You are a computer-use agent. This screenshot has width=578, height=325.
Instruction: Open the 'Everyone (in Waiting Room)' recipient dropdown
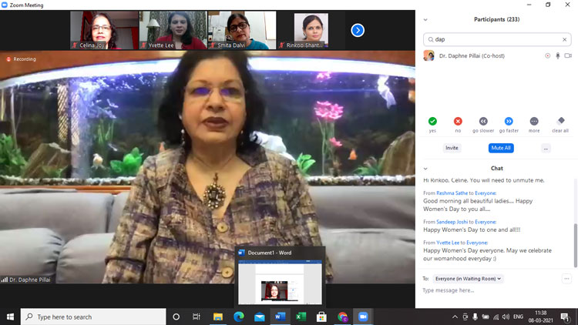[x=468, y=278]
